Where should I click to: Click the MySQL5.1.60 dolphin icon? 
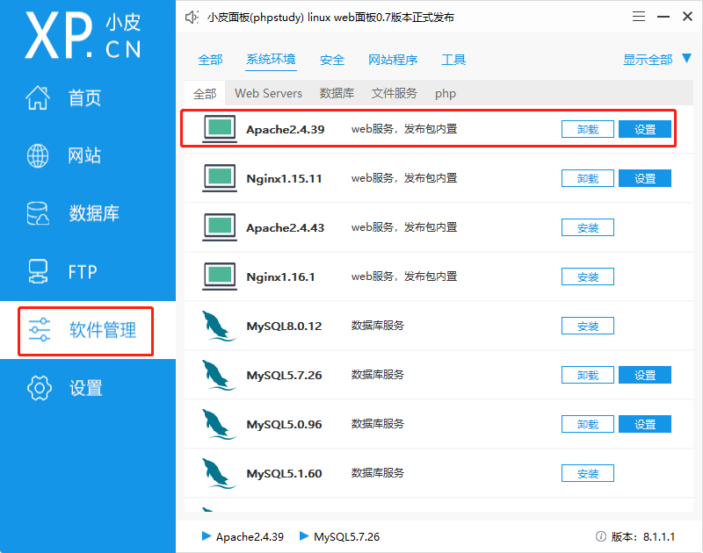pos(219,474)
